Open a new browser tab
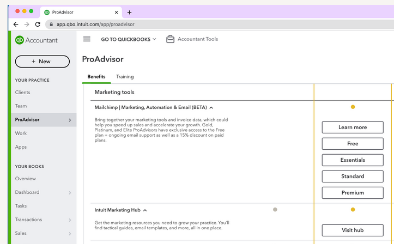Viewport: 394px width, 244px height. [129, 12]
